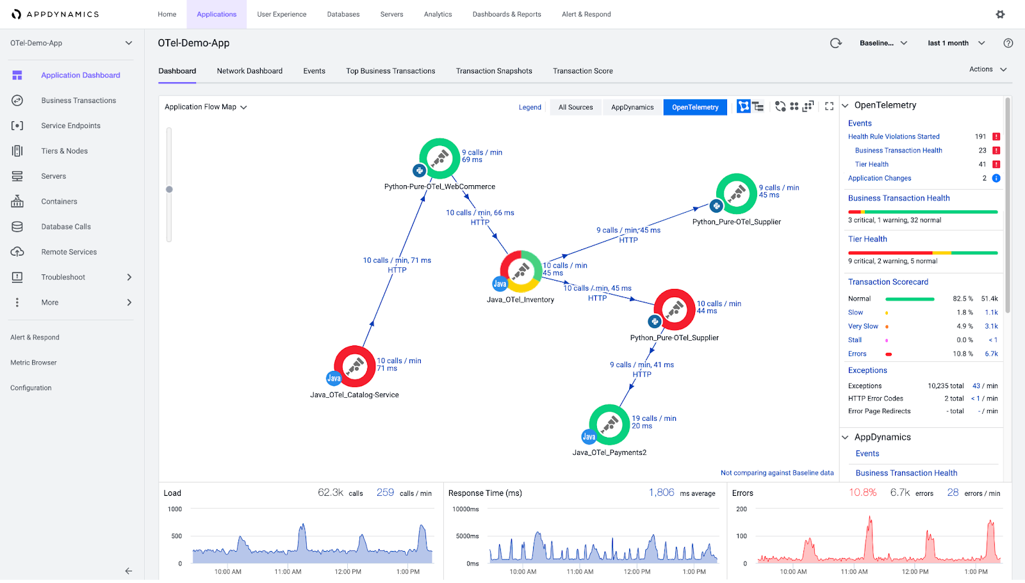Expand the Troubleshoot sidebar menu

pos(63,277)
